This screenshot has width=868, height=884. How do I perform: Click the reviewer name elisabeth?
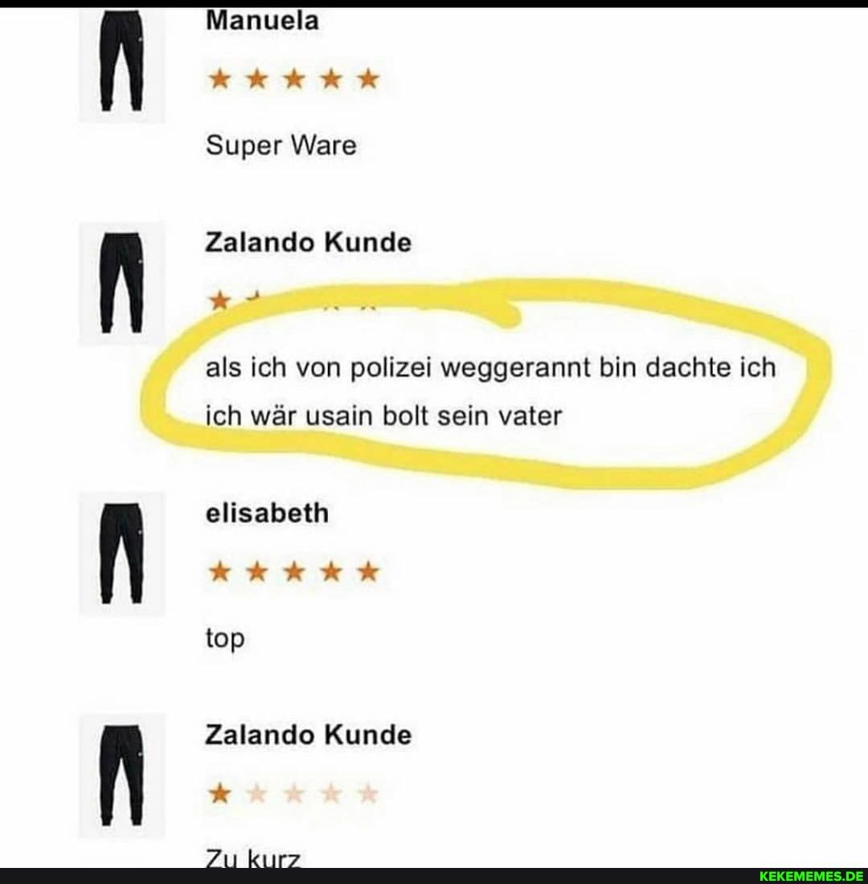pos(267,513)
